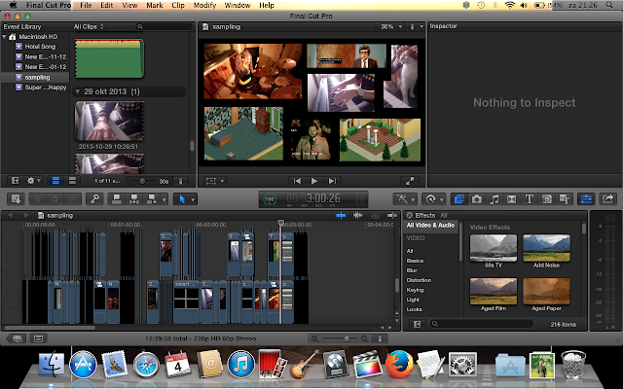Switch Event browser to filmstrip view
This screenshot has height=389, width=623.
coord(55,181)
